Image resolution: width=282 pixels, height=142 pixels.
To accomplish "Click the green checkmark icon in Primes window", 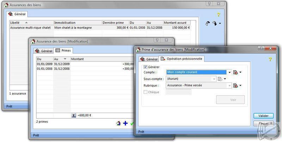I will click(132, 123).
